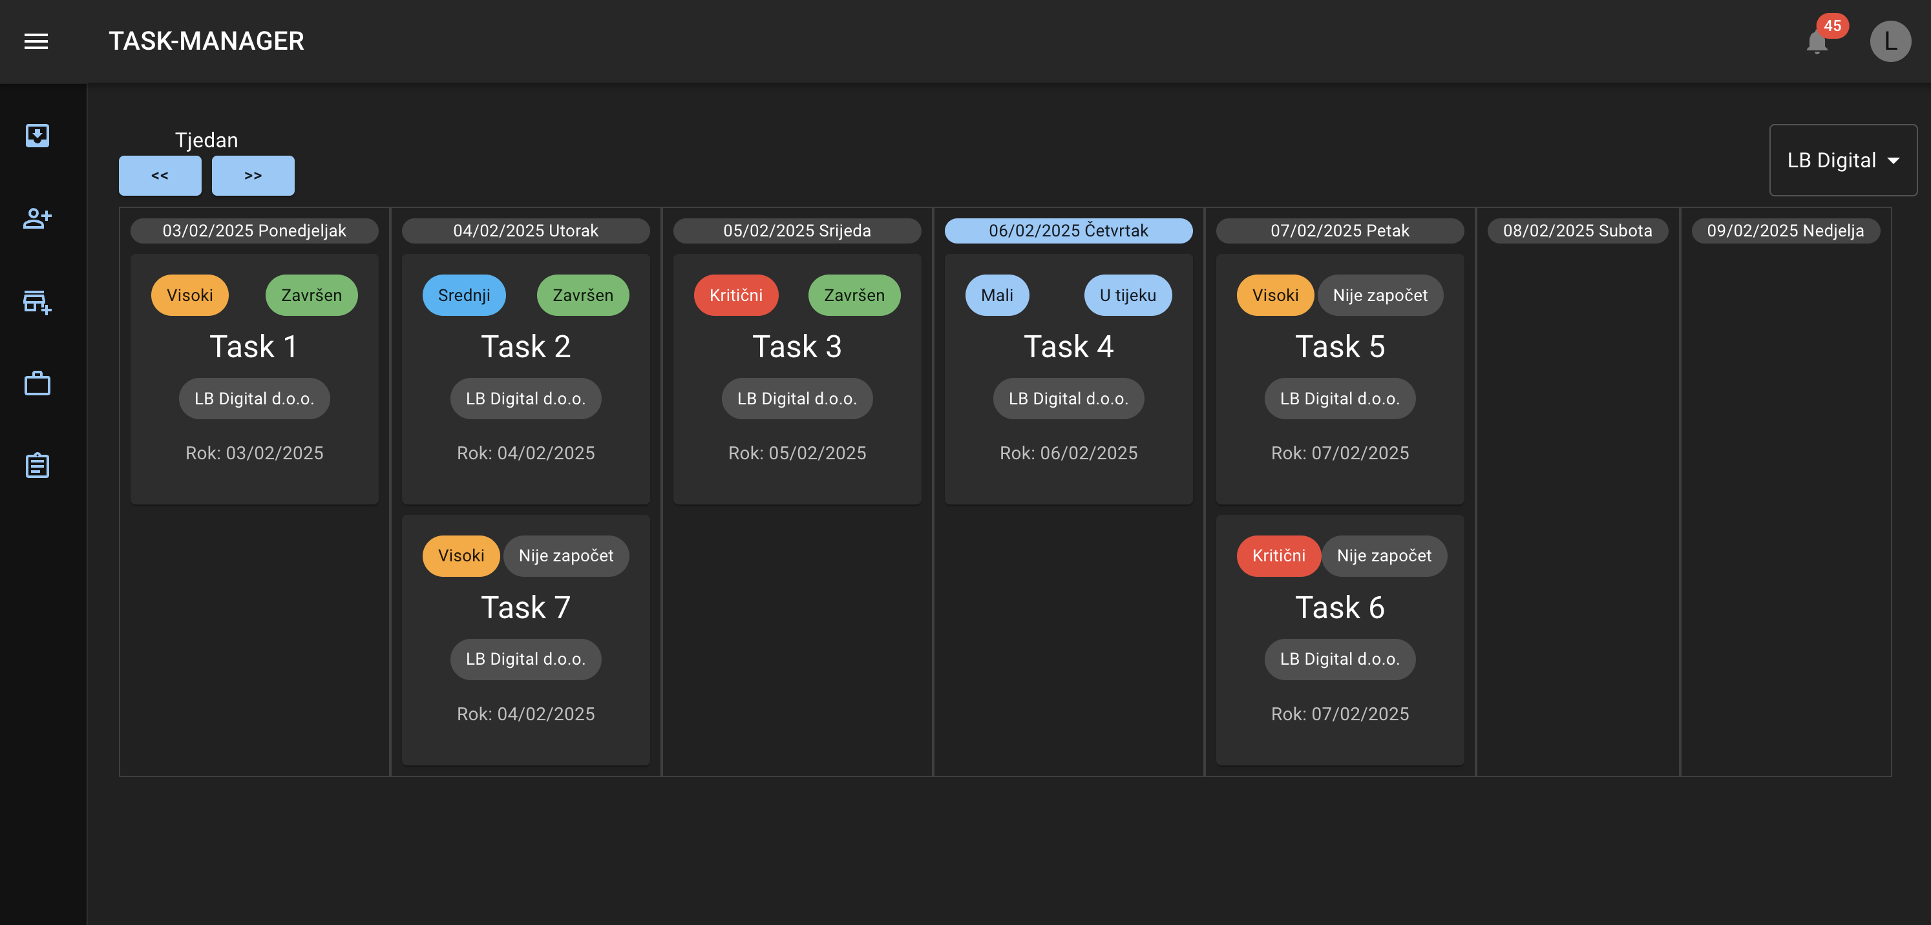Open notifications bell with 45 badge
1931x925 pixels.
coord(1818,43)
